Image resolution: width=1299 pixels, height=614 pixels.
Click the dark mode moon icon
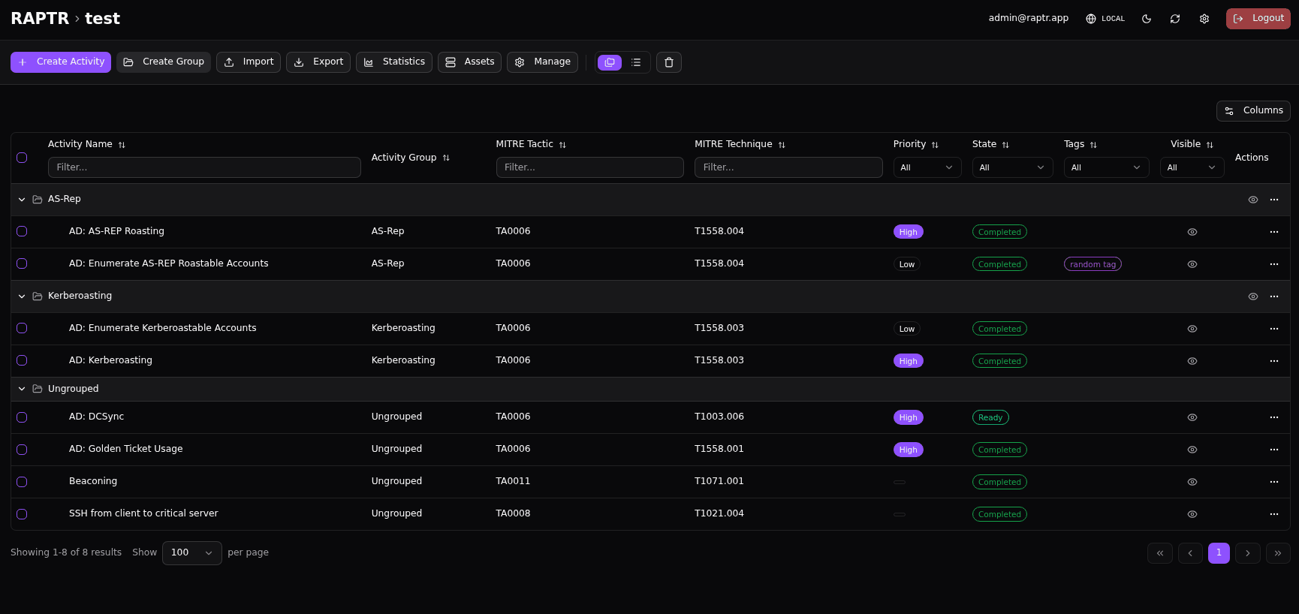[x=1147, y=19]
